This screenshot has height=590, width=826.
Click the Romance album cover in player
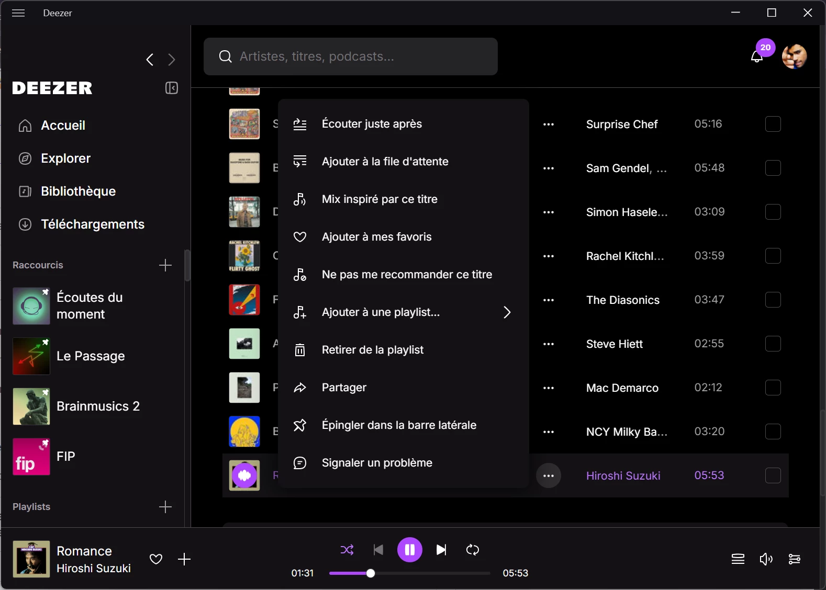pos(31,559)
